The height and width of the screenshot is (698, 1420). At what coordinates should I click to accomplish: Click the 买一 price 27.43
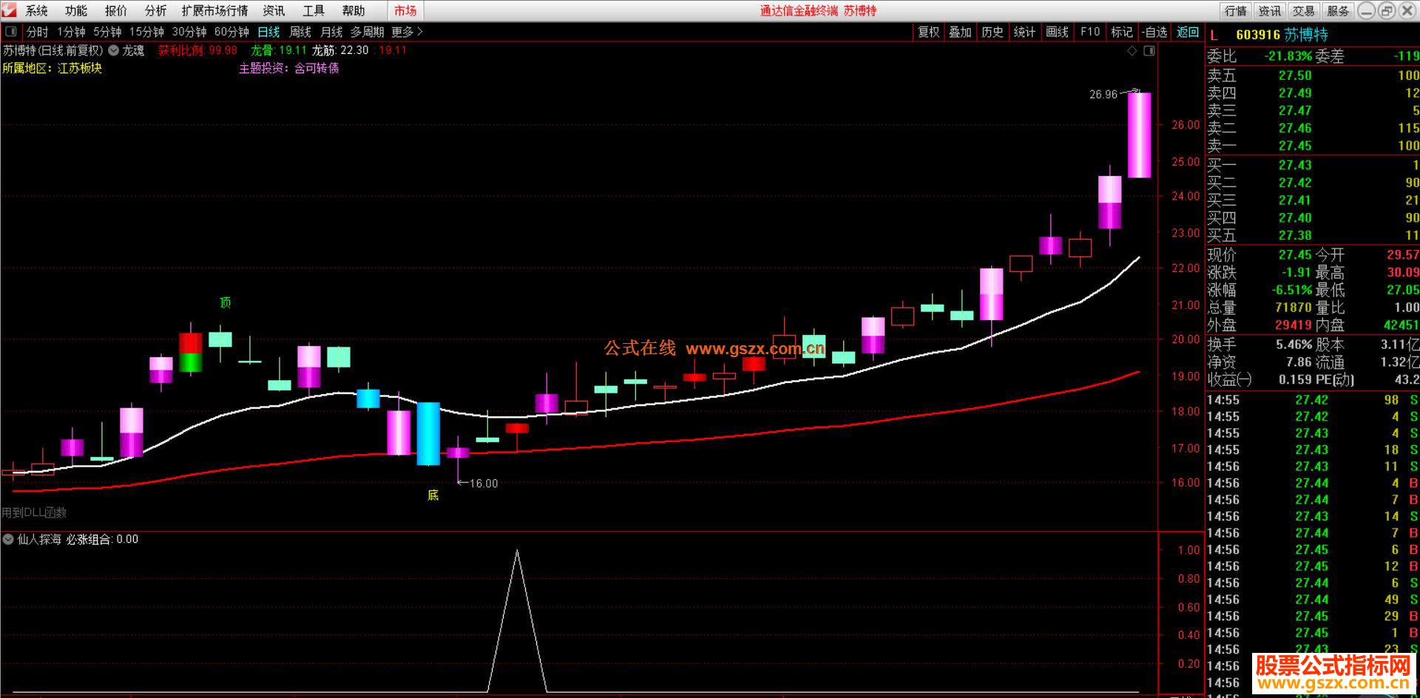(1295, 165)
